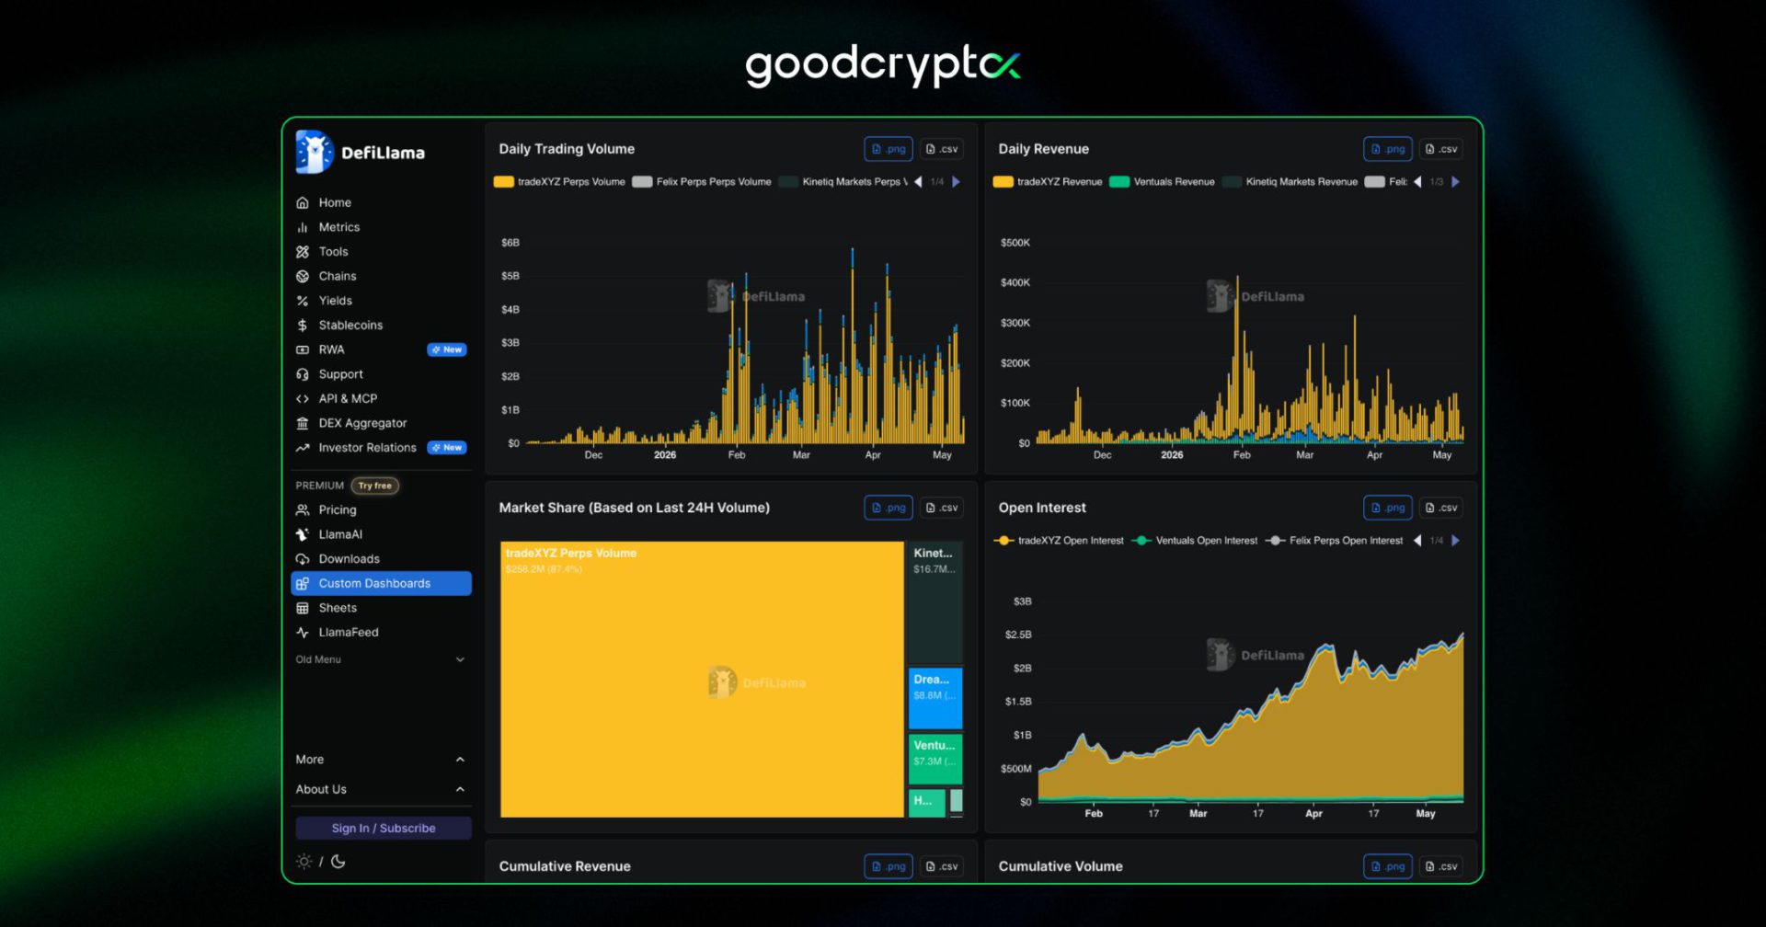1766x927 pixels.
Task: Click the Support headset icon
Action: tap(303, 374)
